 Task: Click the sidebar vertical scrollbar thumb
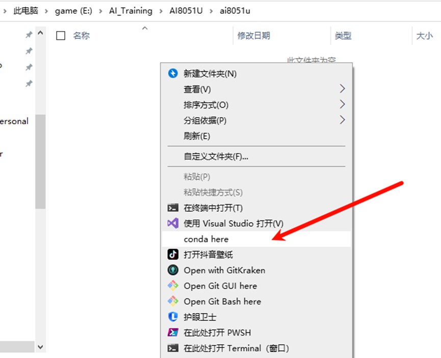point(40,161)
